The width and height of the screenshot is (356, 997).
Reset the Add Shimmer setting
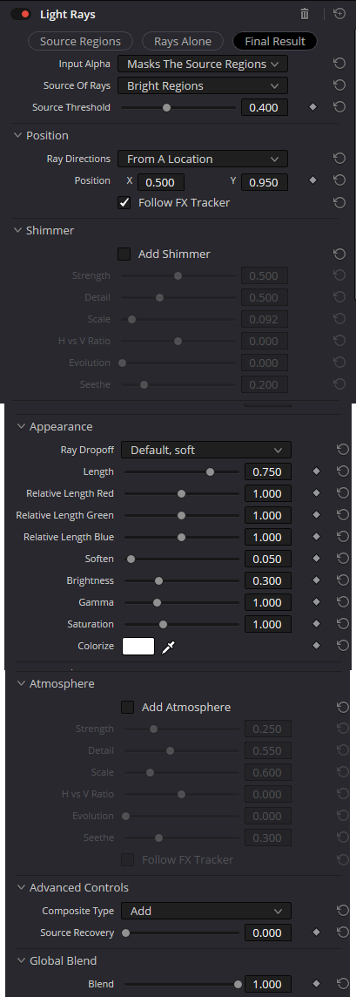(339, 254)
